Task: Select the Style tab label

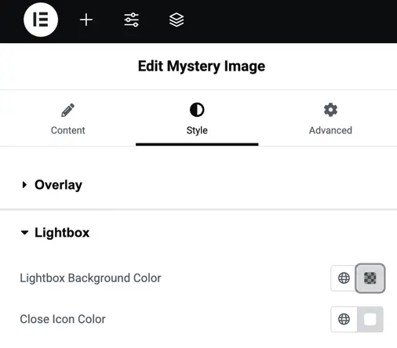Action: point(197,130)
